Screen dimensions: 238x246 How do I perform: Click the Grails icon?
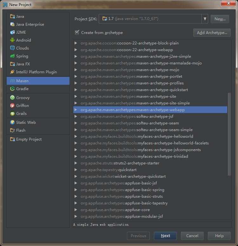tap(12, 113)
